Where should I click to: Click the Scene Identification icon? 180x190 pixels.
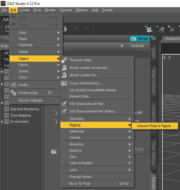(64, 83)
